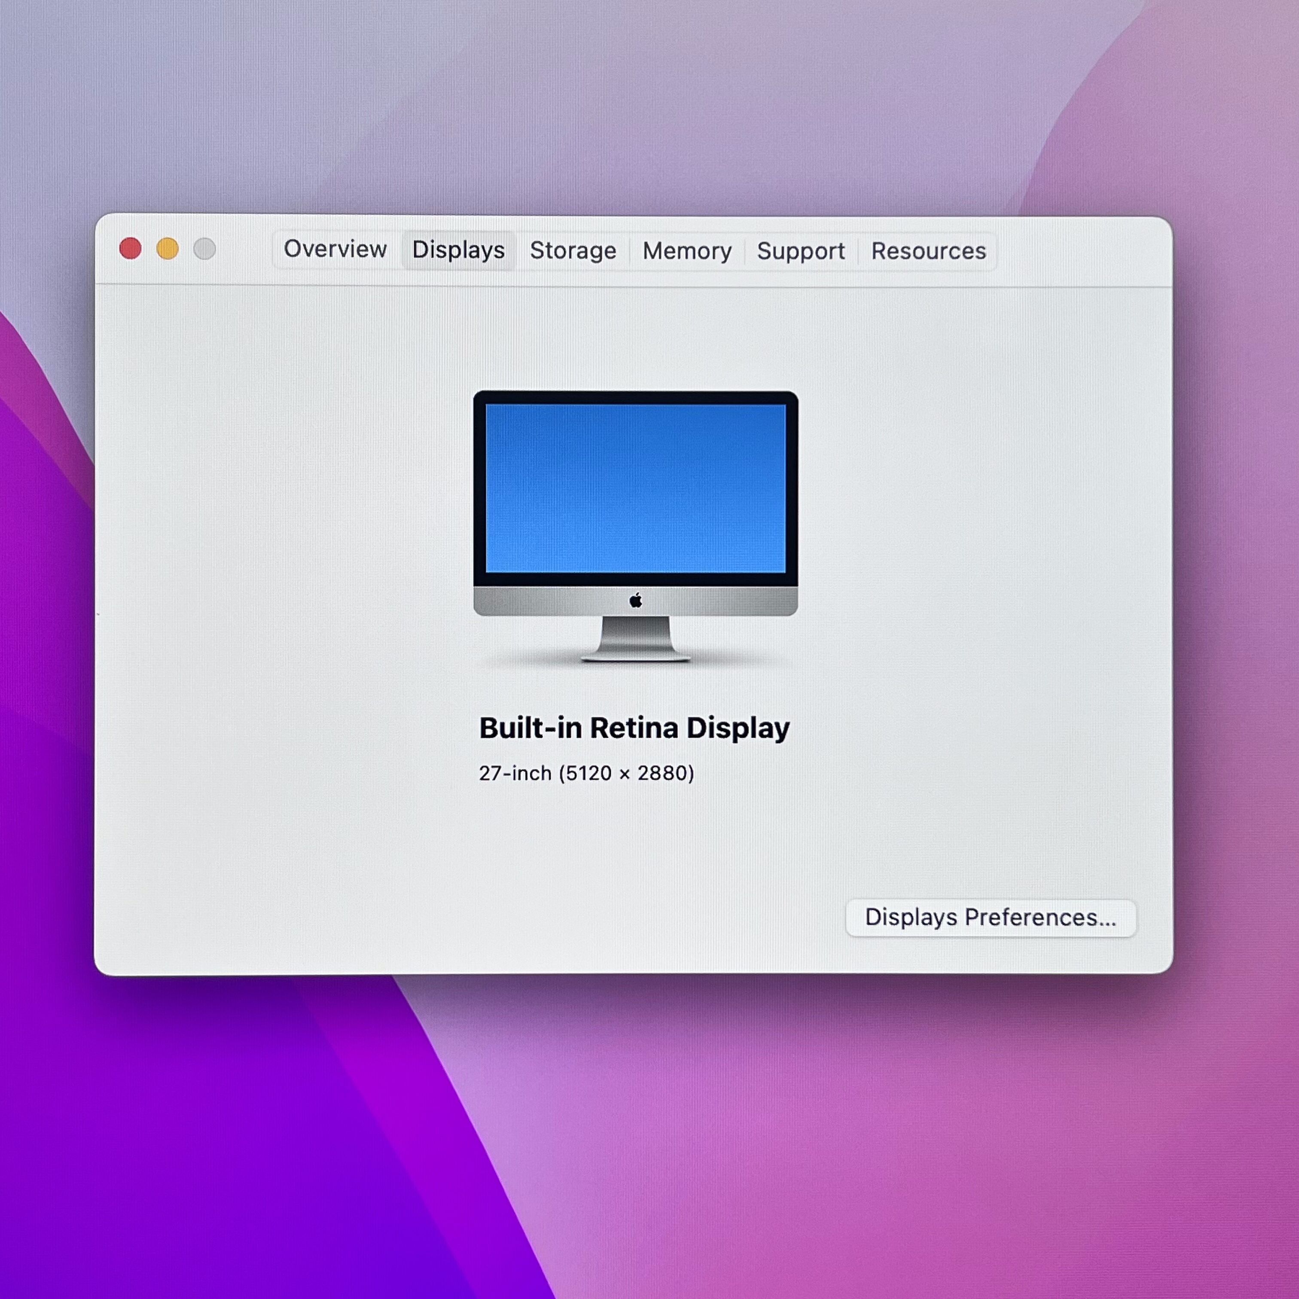Screen dimensions: 1299x1299
Task: Open the Storage tab
Action: tap(573, 250)
